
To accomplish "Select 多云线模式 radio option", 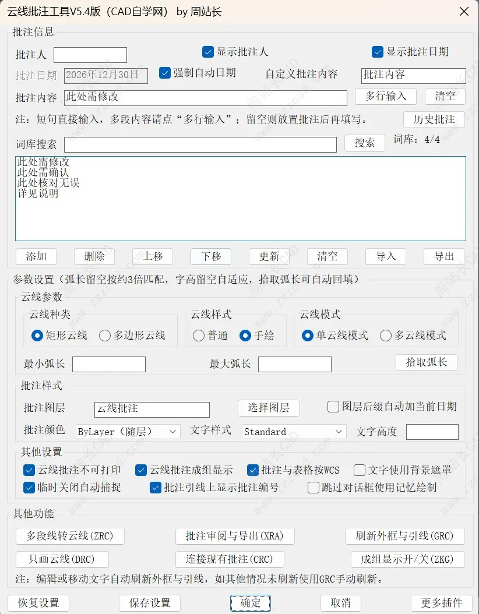I will click(x=385, y=336).
